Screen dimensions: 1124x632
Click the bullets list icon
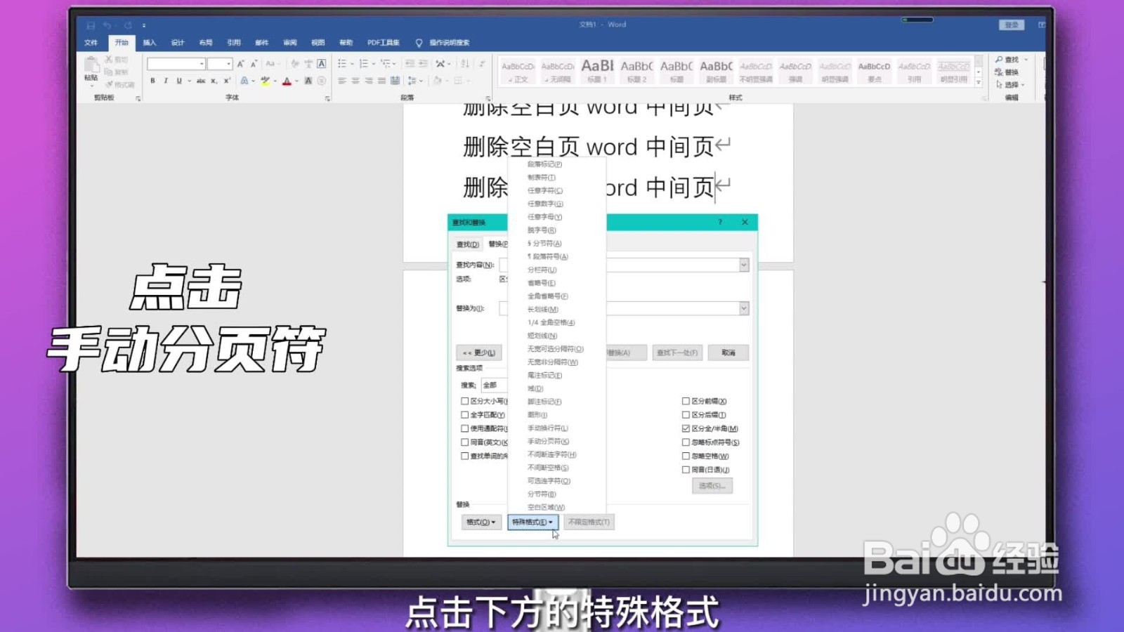pyautogui.click(x=342, y=64)
